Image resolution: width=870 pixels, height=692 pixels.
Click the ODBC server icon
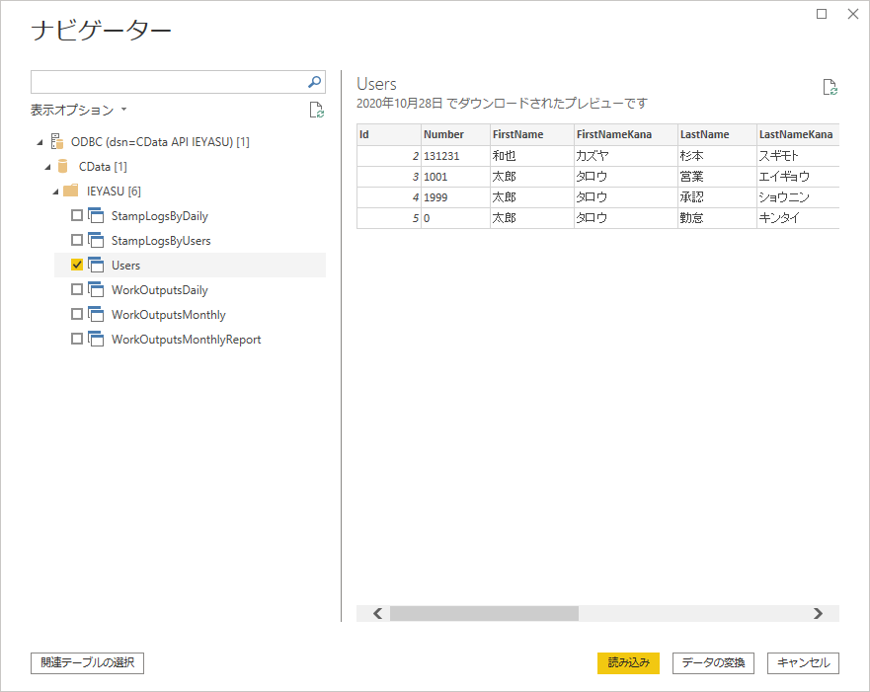tap(57, 141)
